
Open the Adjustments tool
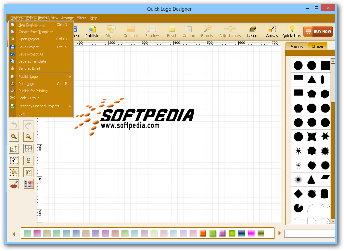(230, 31)
